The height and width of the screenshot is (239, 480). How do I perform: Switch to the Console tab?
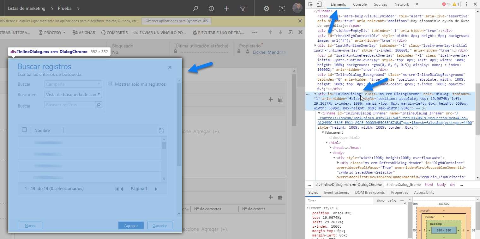tap(360, 4)
